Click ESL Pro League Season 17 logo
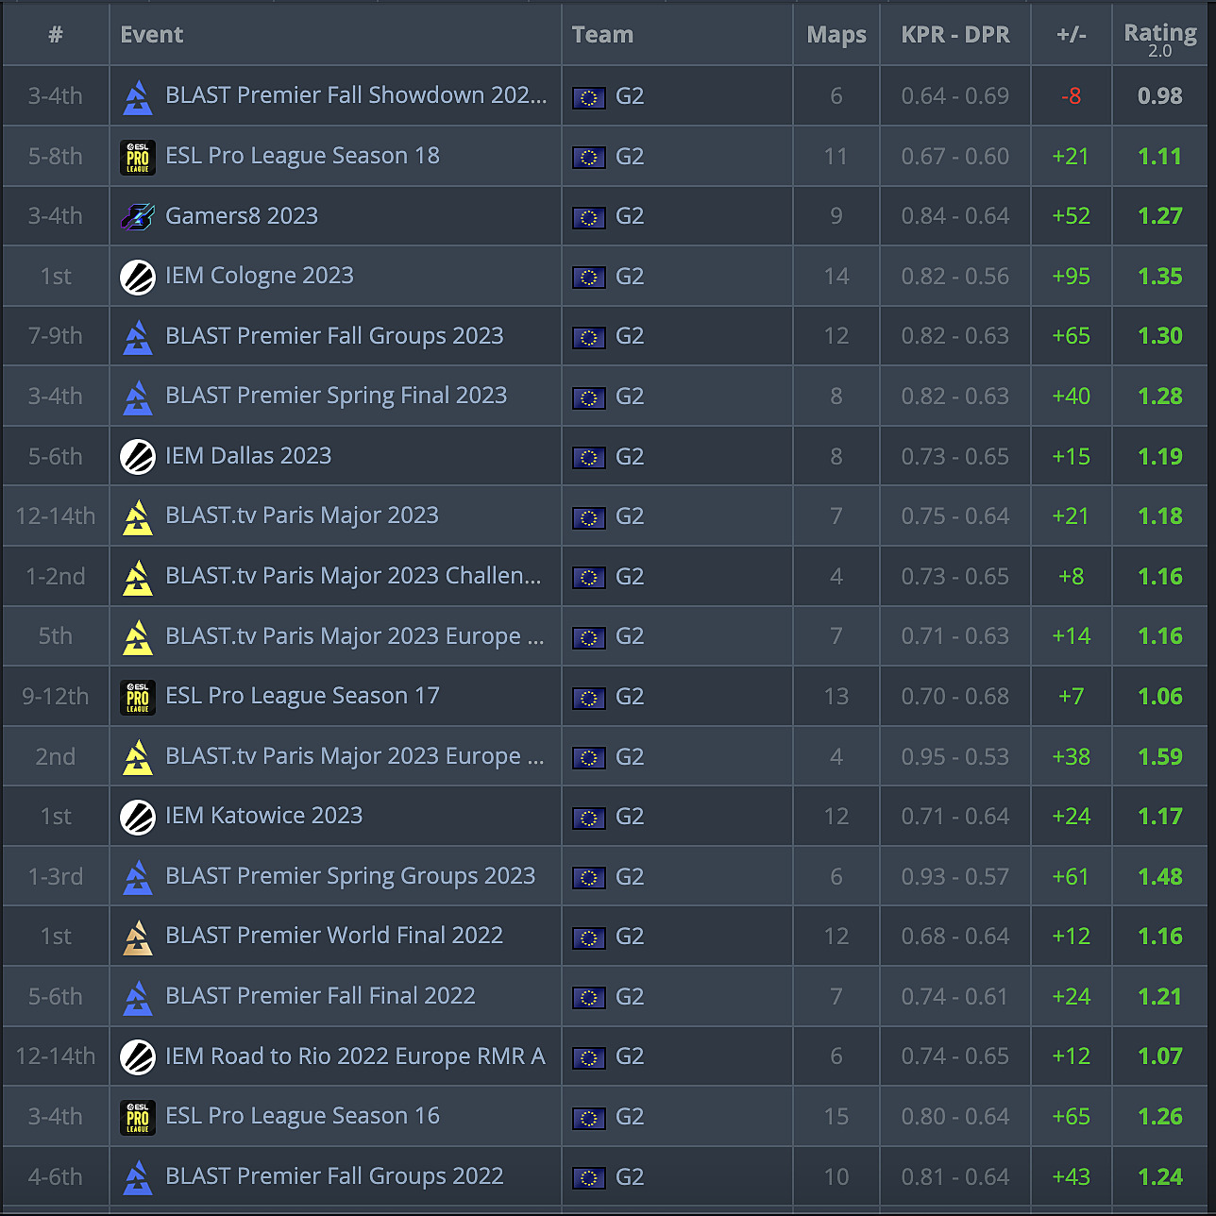 pyautogui.click(x=138, y=698)
